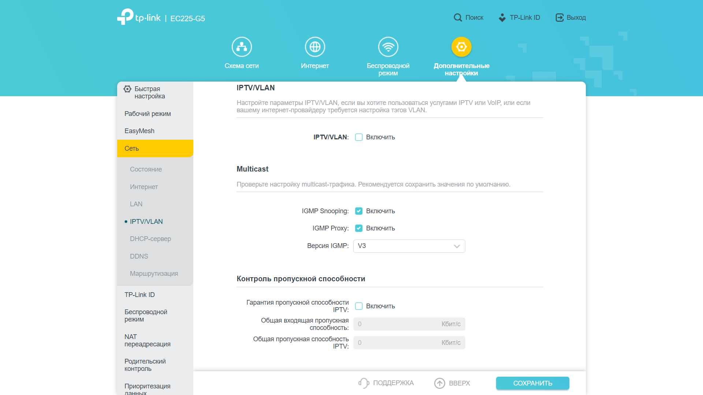The width and height of the screenshot is (703, 395).
Task: Collapse the Сеть sidebar section
Action: coord(155,148)
